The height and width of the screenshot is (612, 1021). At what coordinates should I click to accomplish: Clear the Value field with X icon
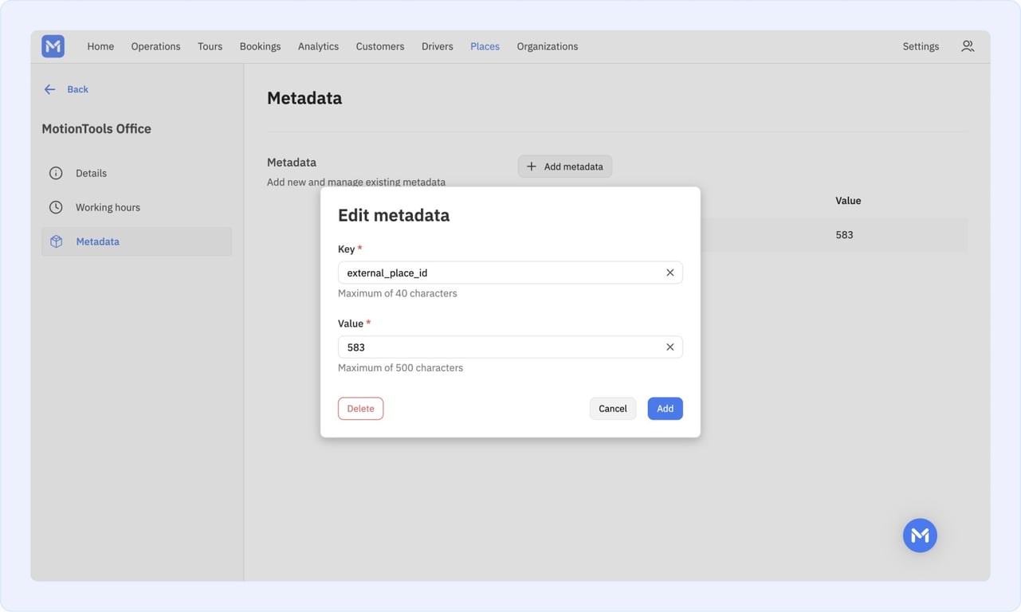670,347
